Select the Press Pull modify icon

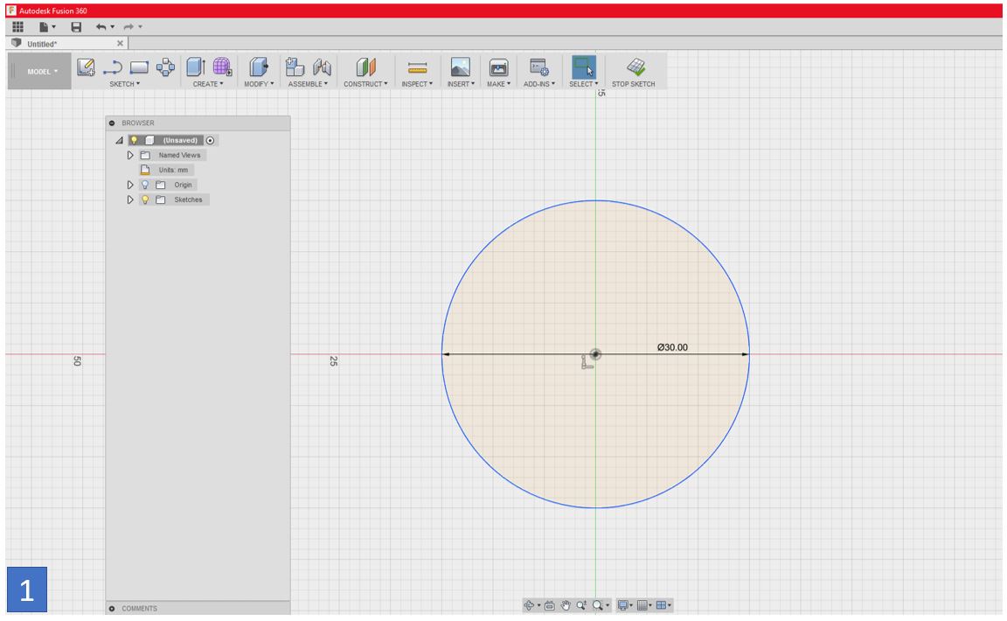(258, 66)
